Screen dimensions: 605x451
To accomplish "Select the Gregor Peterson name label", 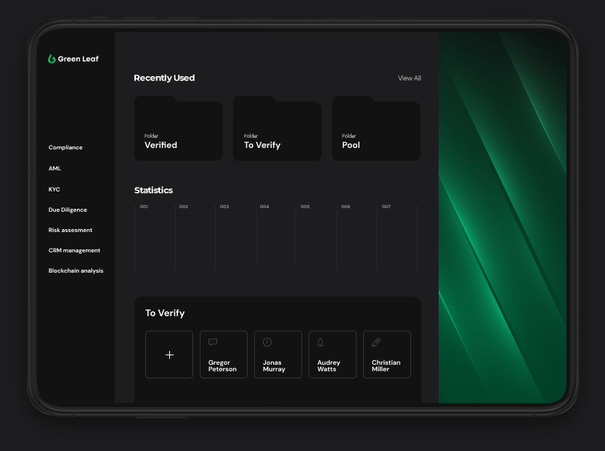I will (x=222, y=365).
